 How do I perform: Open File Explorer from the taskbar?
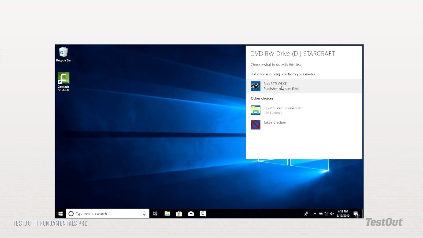click(x=167, y=214)
